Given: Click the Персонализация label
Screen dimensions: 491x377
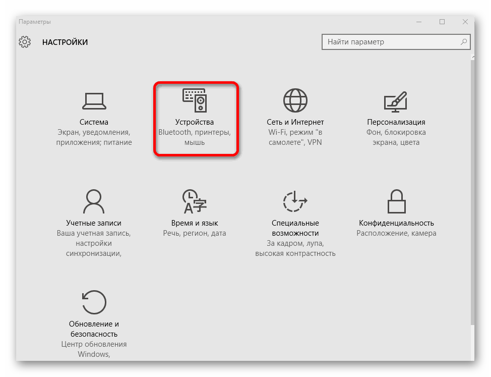Looking at the screenshot, I should (x=396, y=122).
